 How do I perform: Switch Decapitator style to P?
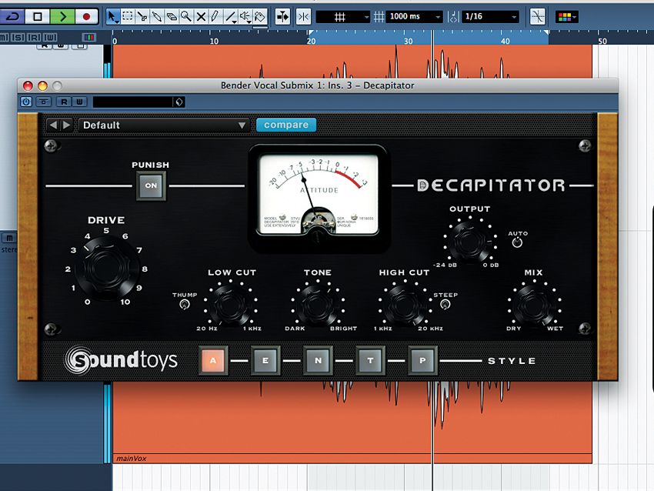(x=422, y=360)
